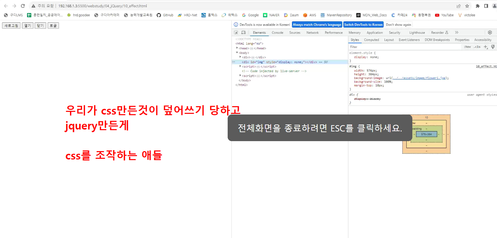The height and width of the screenshot is (238, 497).
Task: Go back with the browser back arrow
Action: (6, 6)
